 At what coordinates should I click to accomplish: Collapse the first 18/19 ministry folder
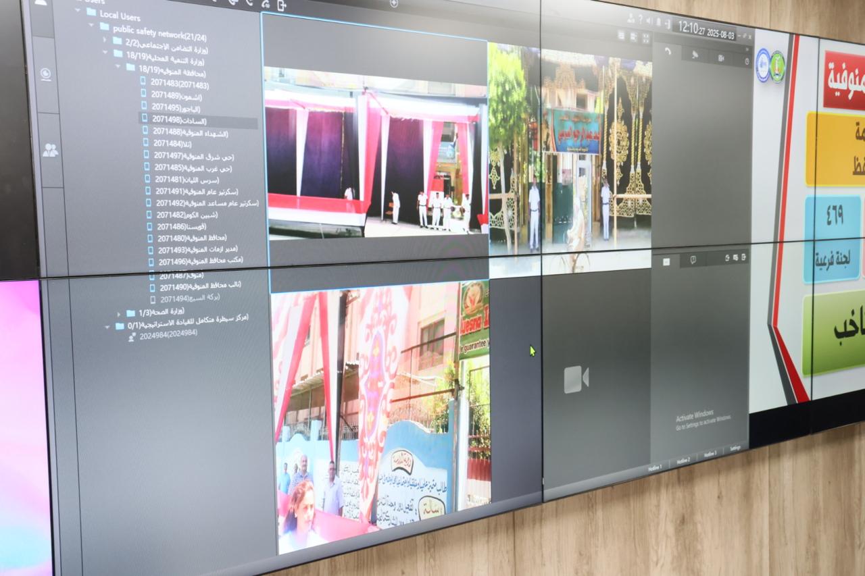106,53
